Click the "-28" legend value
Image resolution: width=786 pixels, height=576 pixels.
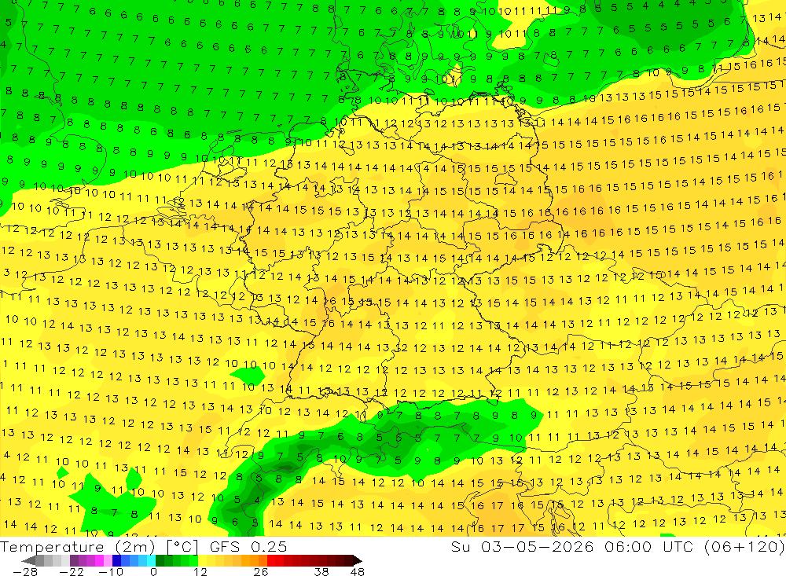pos(25,571)
